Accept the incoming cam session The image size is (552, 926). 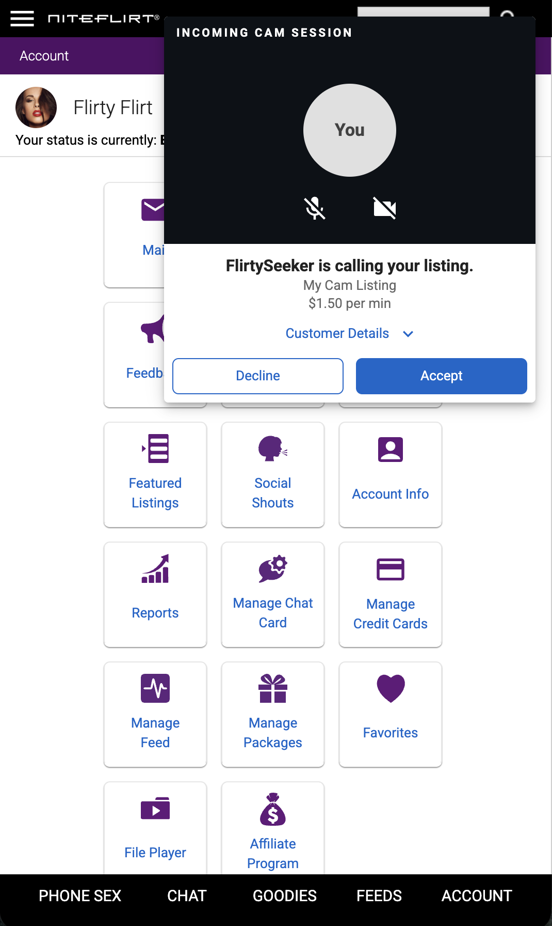point(442,376)
